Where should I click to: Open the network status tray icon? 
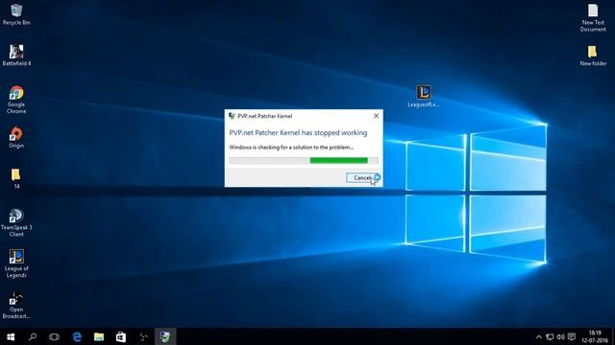(x=550, y=336)
